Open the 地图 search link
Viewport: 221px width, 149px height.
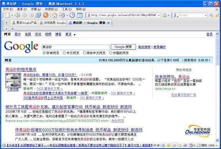click(x=28, y=34)
